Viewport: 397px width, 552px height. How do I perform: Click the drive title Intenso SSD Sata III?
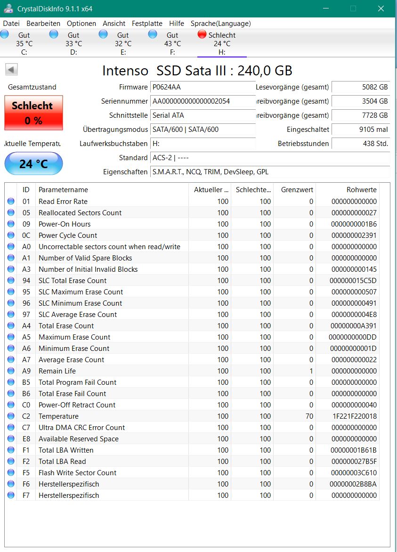(197, 71)
